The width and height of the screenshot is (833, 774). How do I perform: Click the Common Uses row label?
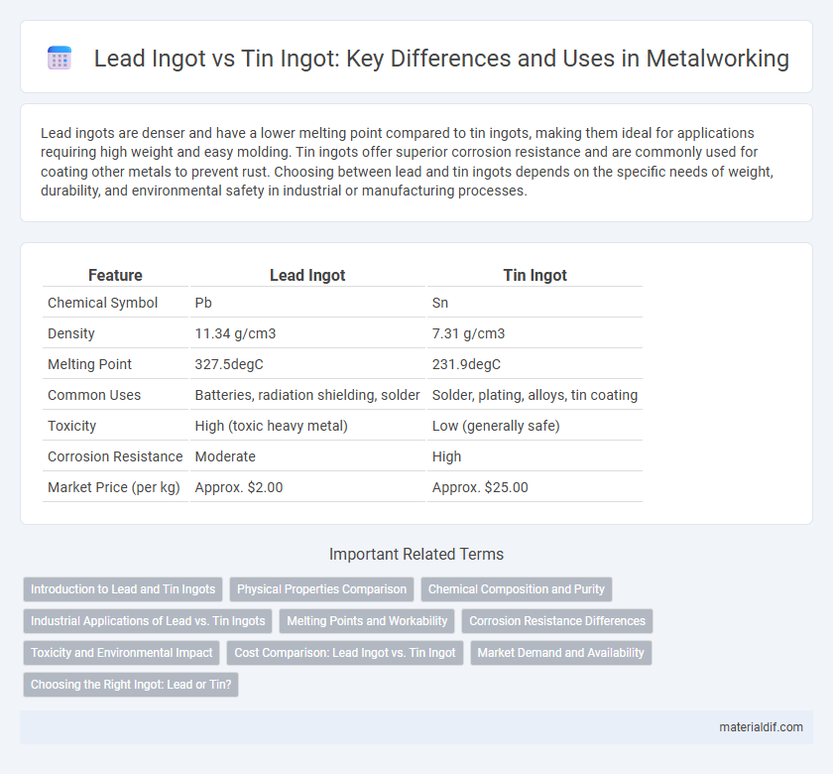pyautogui.click(x=94, y=396)
